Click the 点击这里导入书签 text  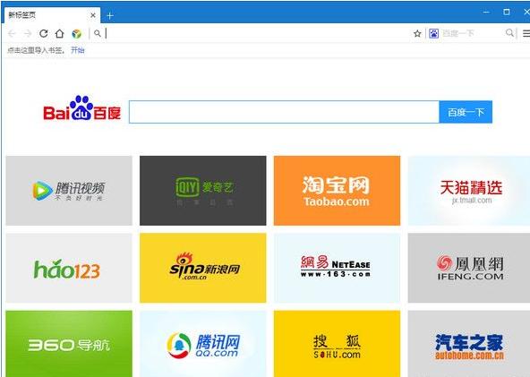click(35, 50)
